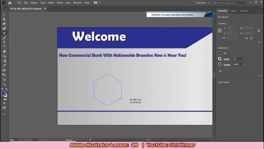Select the Artboard tool
The width and height of the screenshot is (264, 149).
tap(4, 79)
